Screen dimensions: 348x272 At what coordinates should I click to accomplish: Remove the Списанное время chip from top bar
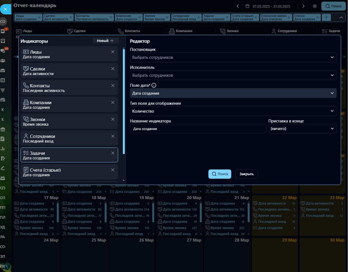click(x=289, y=17)
